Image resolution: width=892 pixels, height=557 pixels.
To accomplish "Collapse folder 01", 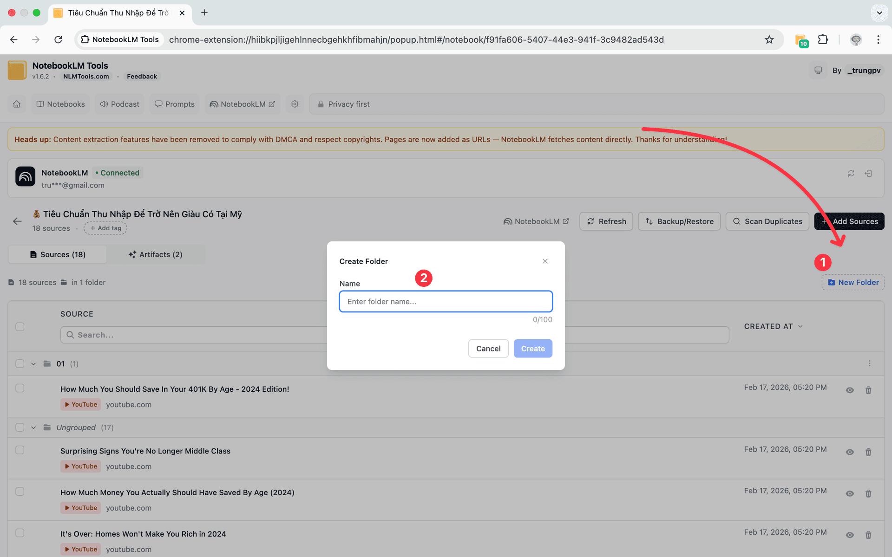I will (x=33, y=364).
